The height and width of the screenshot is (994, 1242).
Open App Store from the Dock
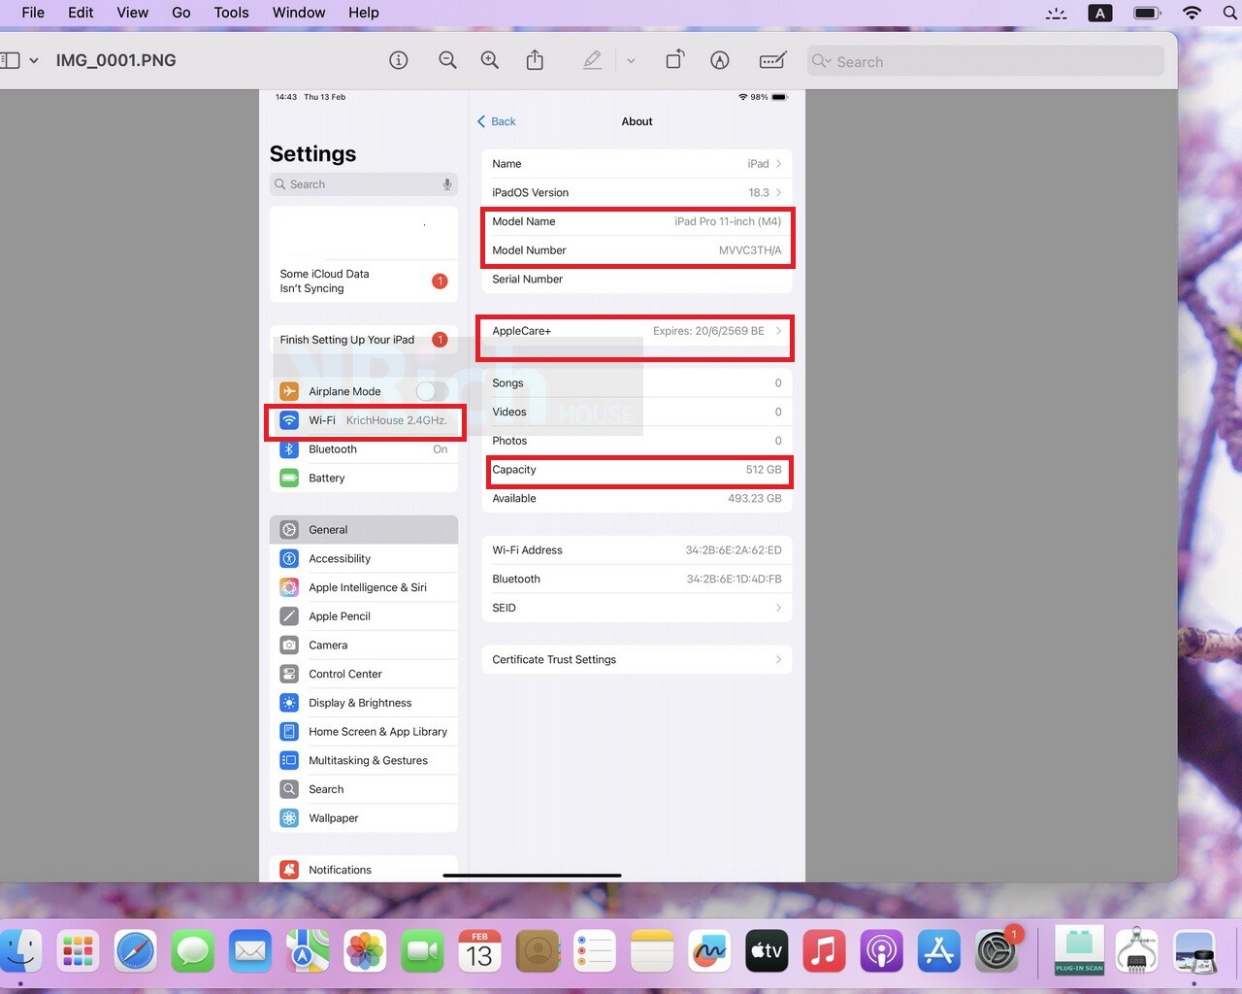938,951
